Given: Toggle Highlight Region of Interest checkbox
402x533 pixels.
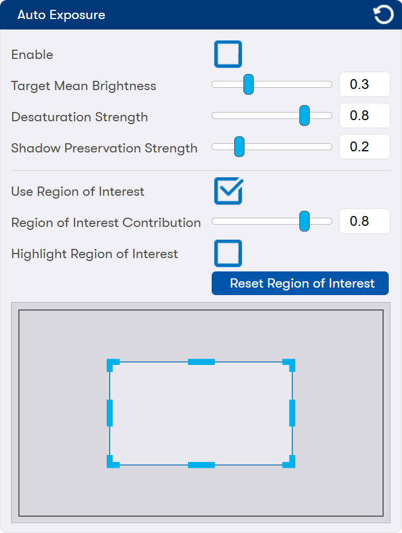Looking at the screenshot, I should coord(228,254).
